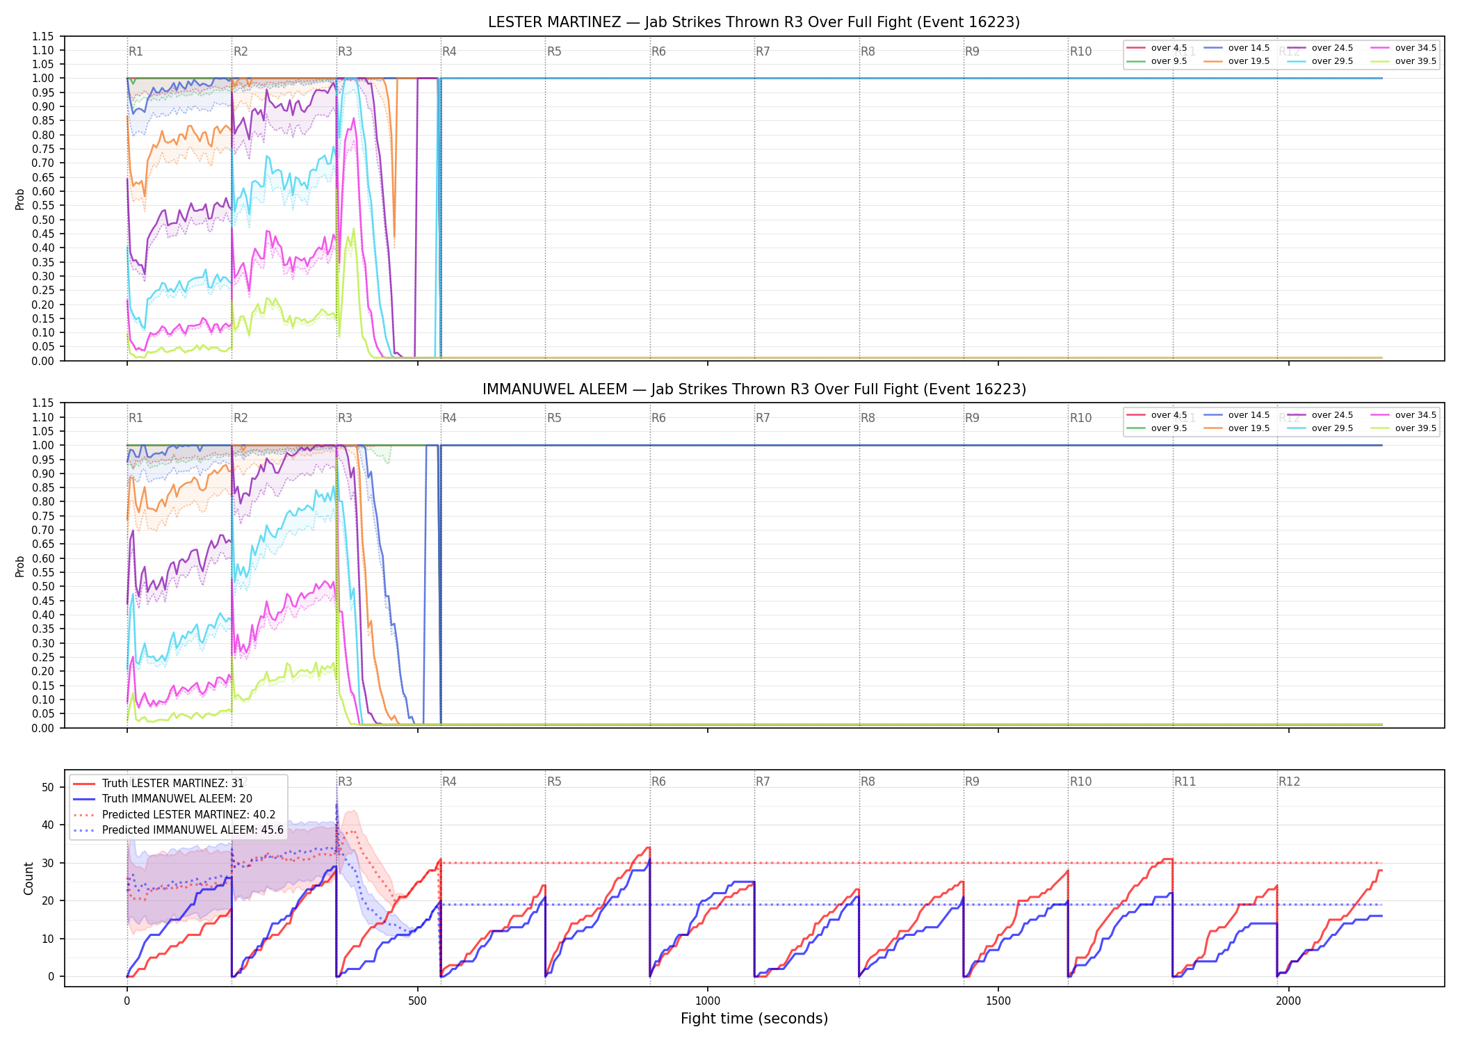This screenshot has width=1460, height=1043.
Task: Click the LESTER MARTINEZ chart title
Action: coord(754,22)
